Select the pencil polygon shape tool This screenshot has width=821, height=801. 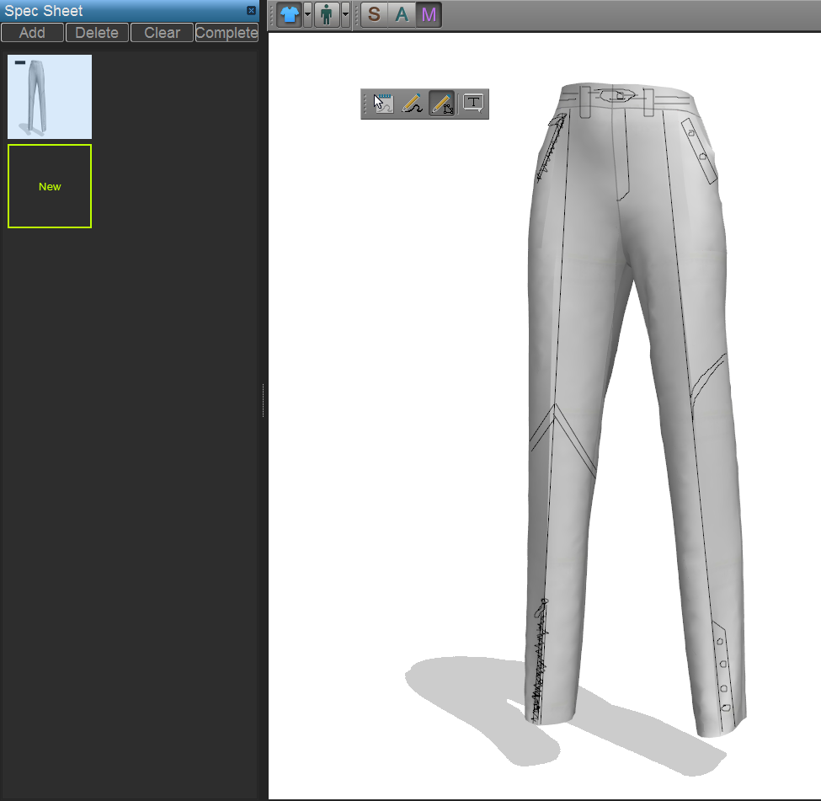[x=442, y=104]
